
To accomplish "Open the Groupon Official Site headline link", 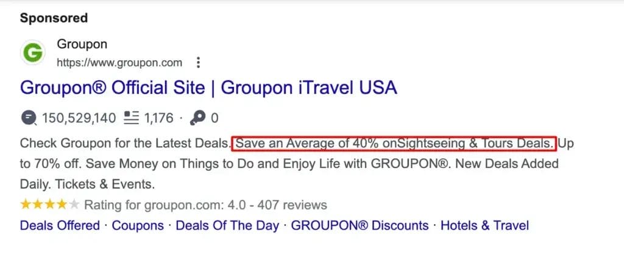I will pyautogui.click(x=208, y=88).
